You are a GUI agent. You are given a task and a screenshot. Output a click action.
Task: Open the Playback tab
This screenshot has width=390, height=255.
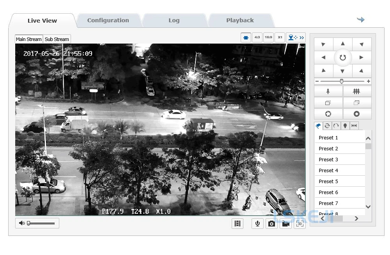pos(240,20)
